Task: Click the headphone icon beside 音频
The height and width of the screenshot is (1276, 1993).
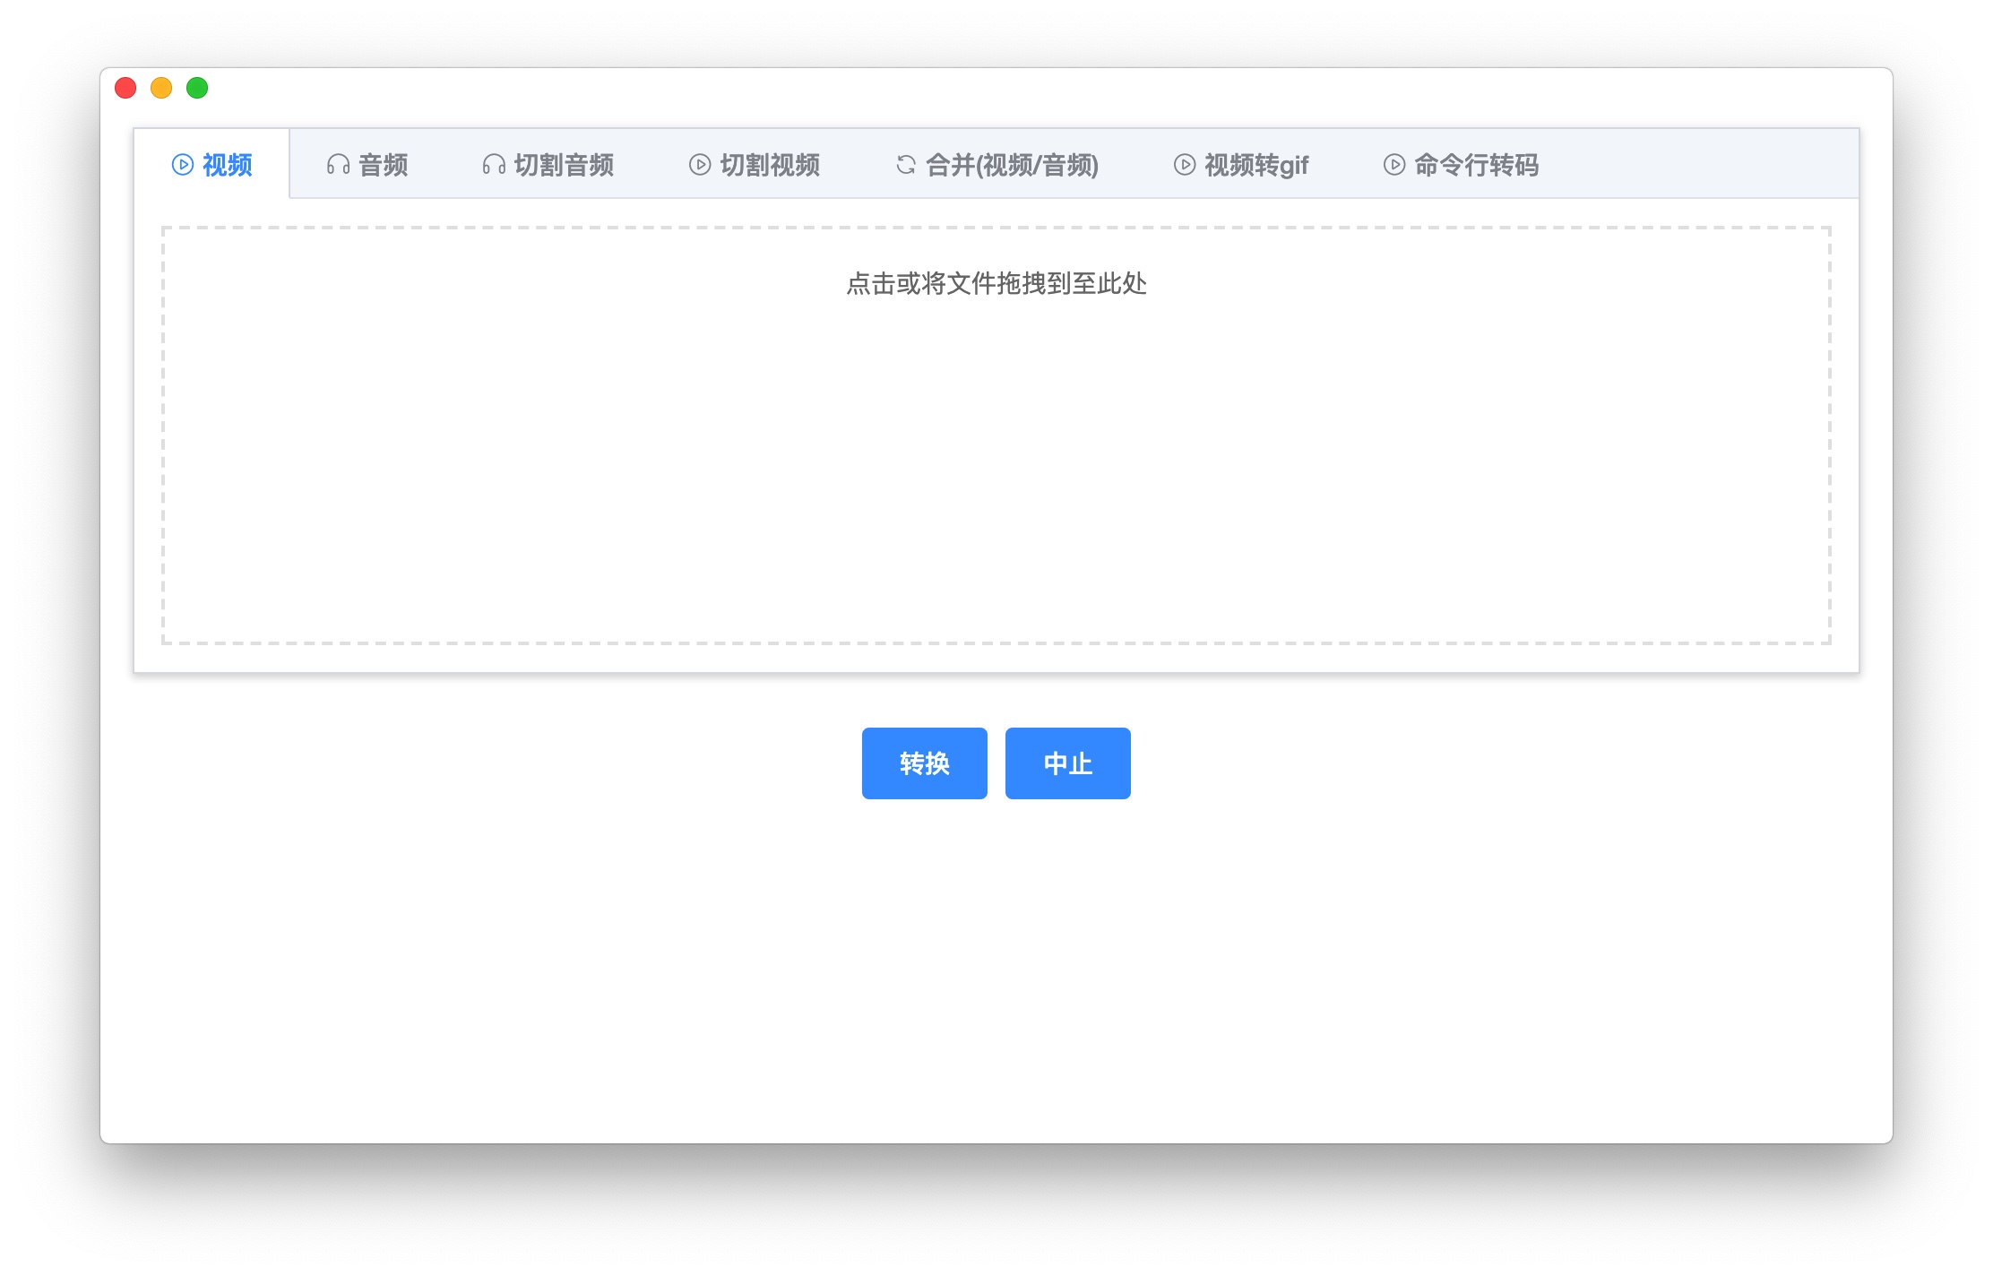Action: [x=338, y=165]
